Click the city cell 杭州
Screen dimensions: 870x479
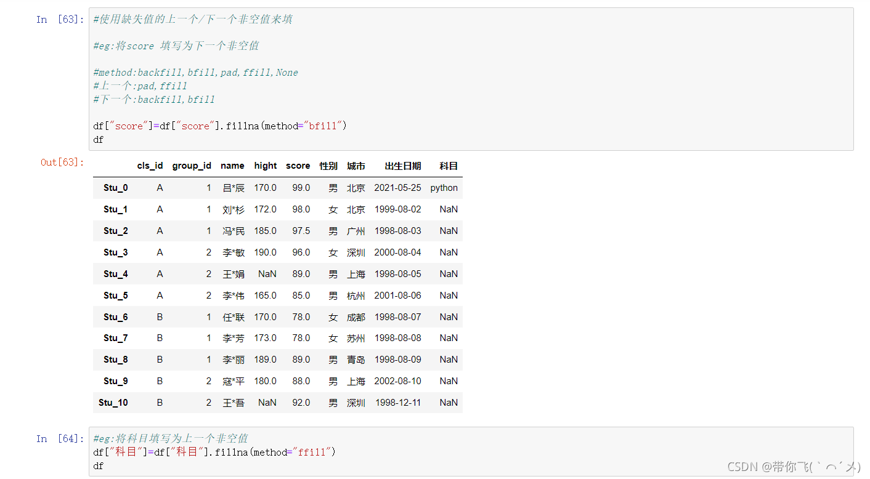tap(356, 296)
